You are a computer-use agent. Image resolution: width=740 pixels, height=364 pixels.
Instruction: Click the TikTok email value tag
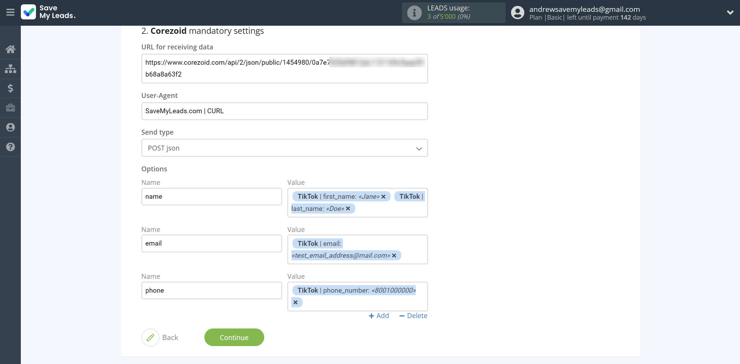coord(346,250)
